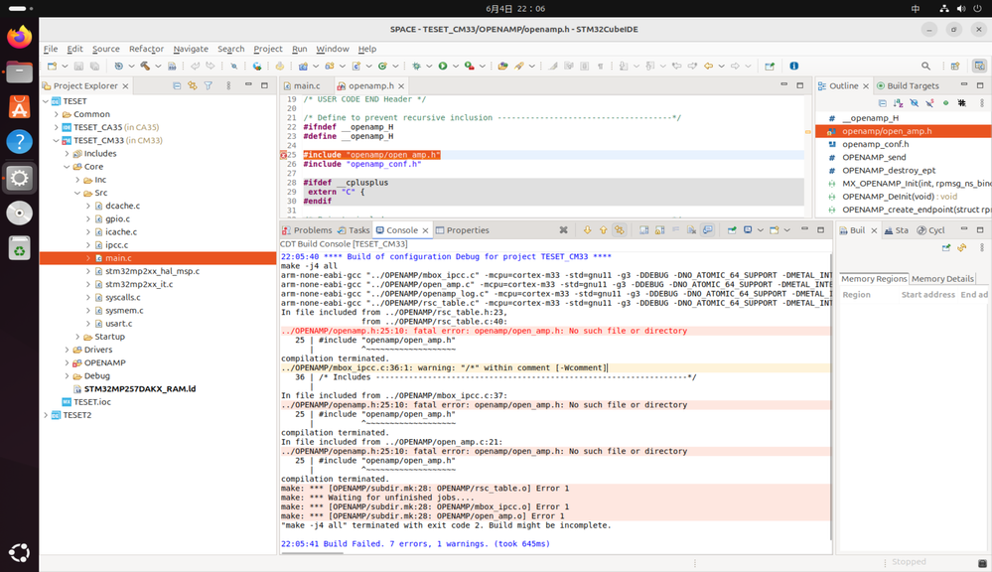The width and height of the screenshot is (992, 572).
Task: Click the blue information icon in toolbar
Action: pos(794,66)
